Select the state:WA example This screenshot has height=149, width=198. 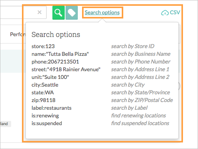pos(43,92)
